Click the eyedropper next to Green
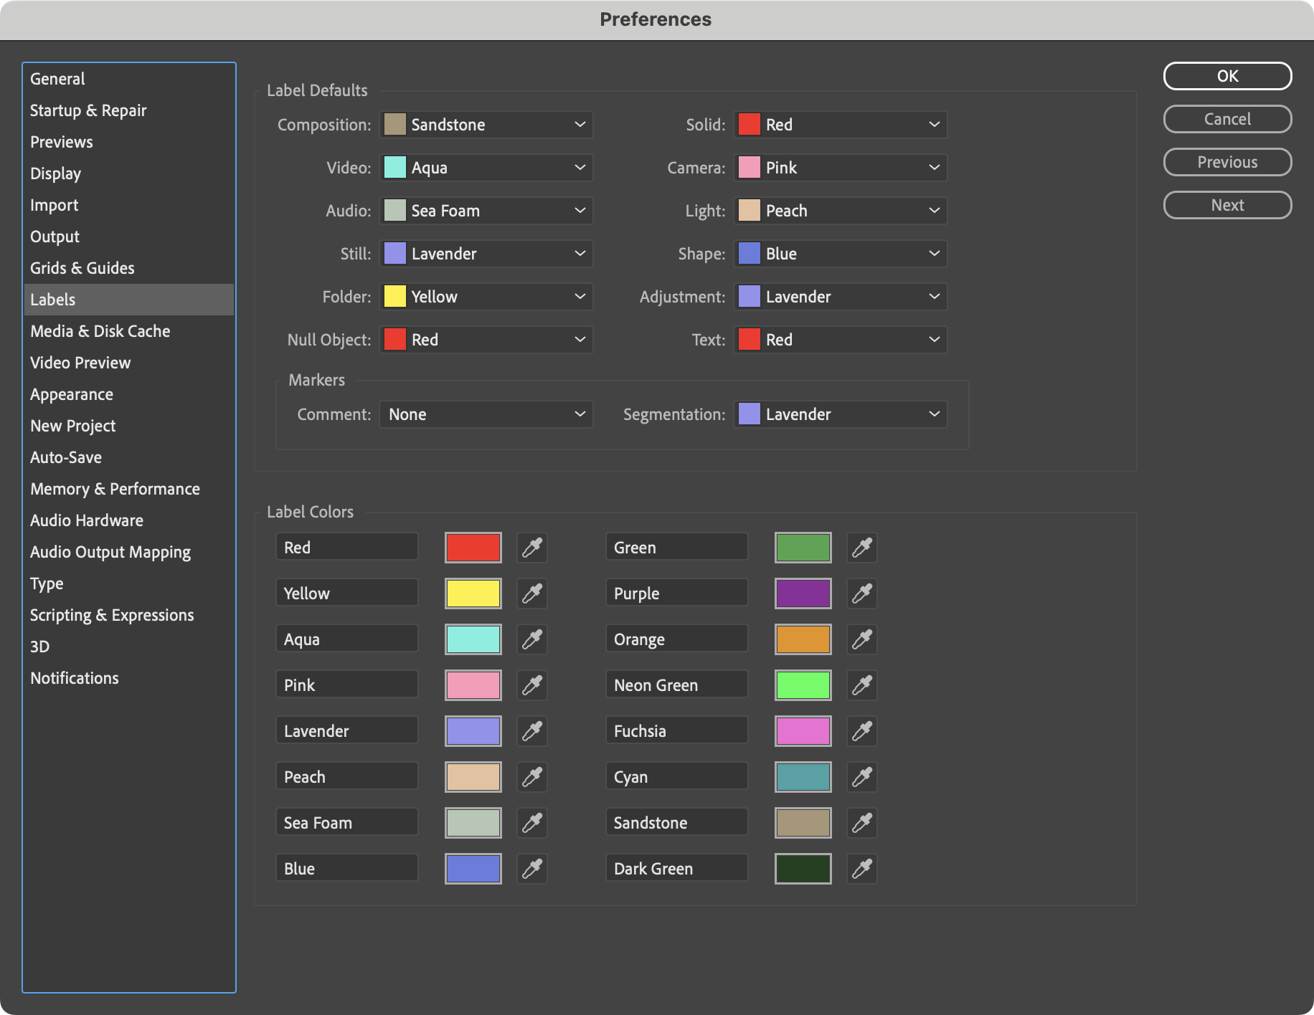 (862, 547)
